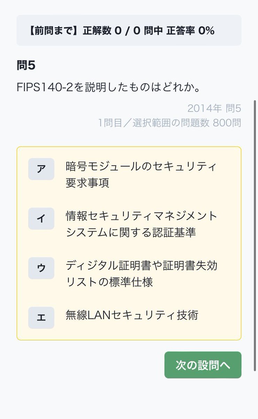Click the FIPS140-2 question text

[x=109, y=87]
